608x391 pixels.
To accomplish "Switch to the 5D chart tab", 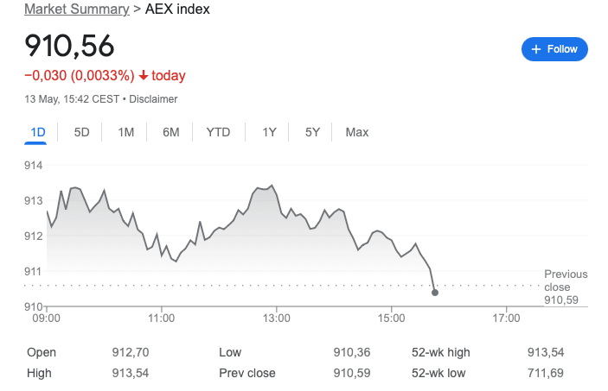I will click(81, 132).
